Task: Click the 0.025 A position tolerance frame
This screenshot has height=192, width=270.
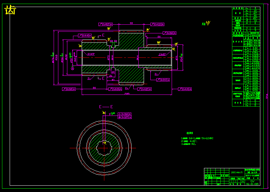Action: (x=125, y=117)
